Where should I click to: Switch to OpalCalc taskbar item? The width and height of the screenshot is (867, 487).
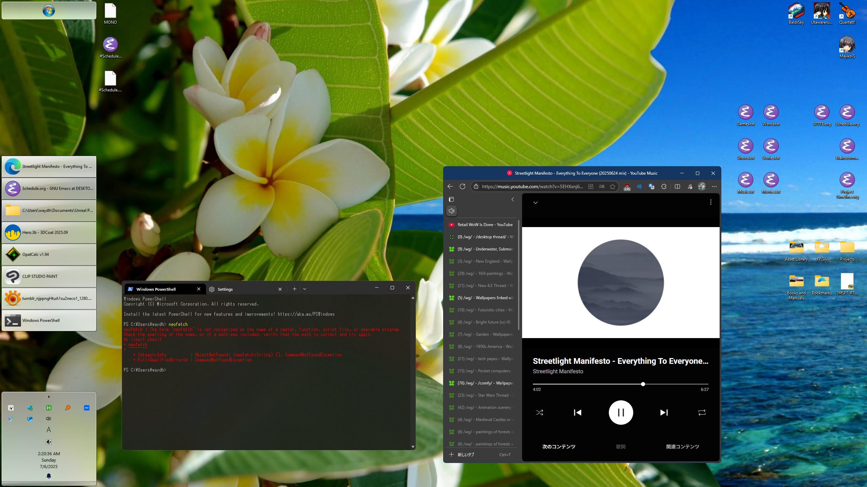coord(49,254)
